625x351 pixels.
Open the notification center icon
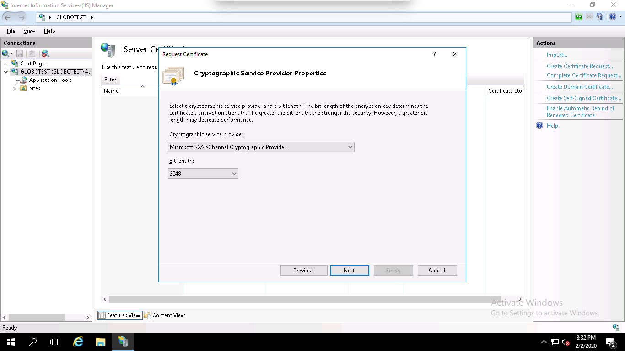611,342
